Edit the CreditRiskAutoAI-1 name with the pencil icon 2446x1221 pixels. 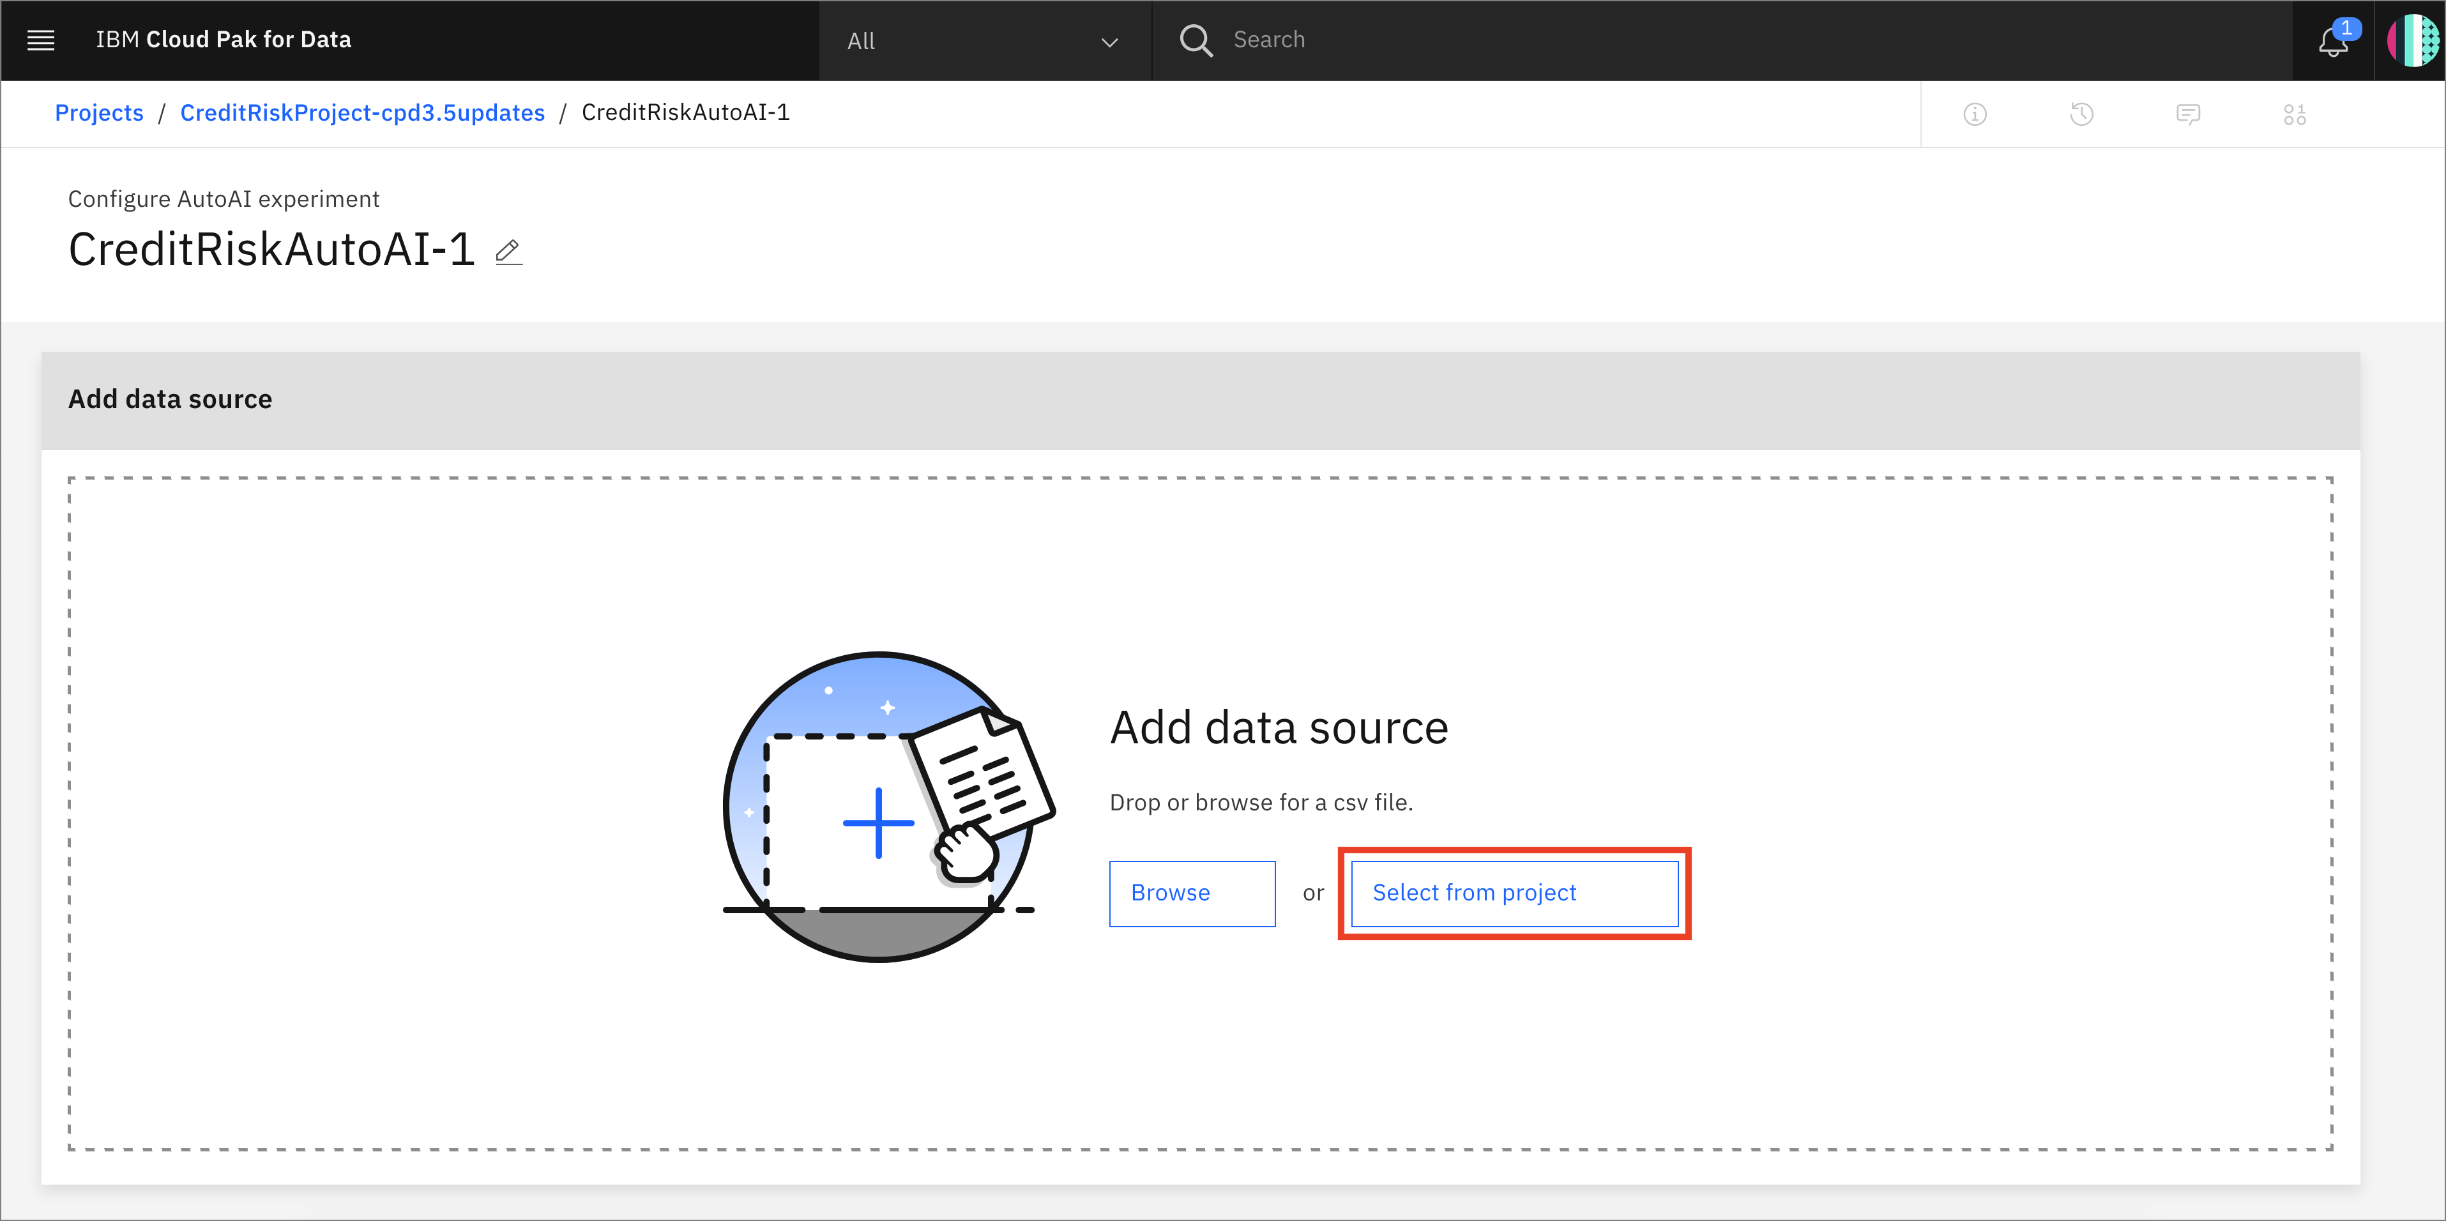coord(509,252)
